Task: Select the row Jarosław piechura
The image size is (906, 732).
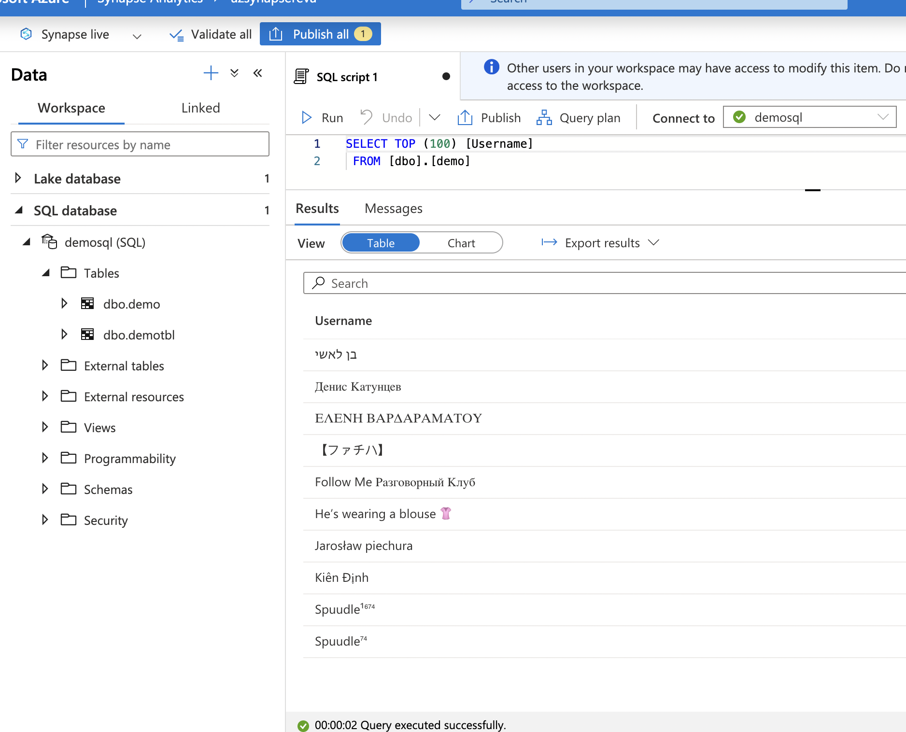Action: pyautogui.click(x=605, y=546)
